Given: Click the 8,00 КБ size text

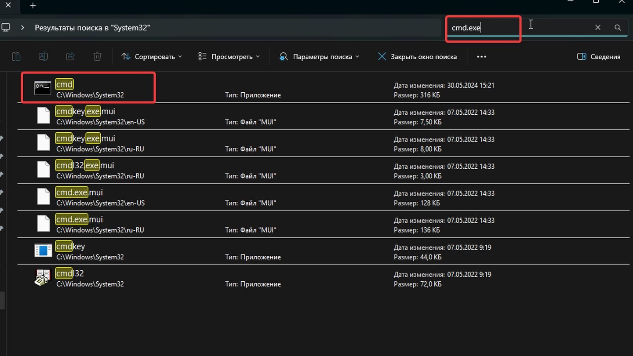Looking at the screenshot, I should [x=431, y=149].
